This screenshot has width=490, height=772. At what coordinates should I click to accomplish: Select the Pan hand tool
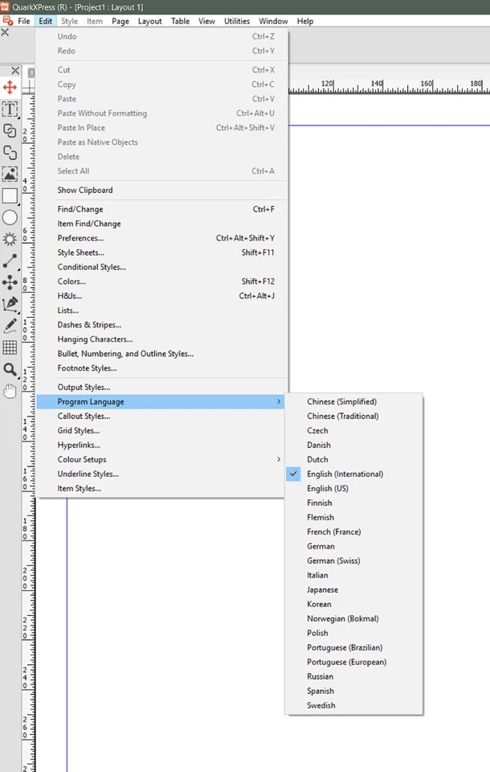pos(10,392)
